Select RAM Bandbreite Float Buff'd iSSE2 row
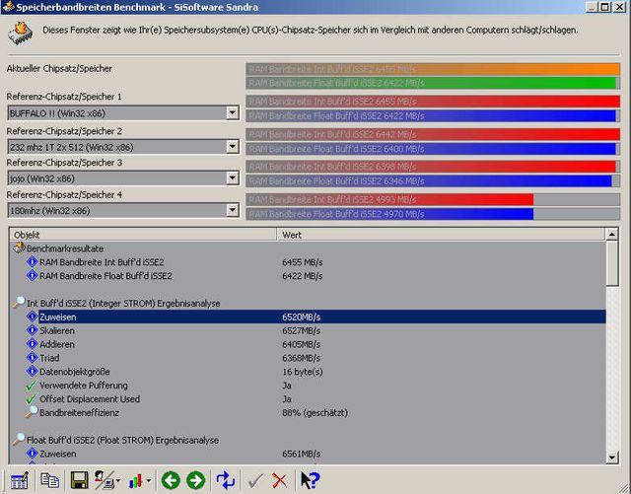This screenshot has width=631, height=494. point(308,276)
